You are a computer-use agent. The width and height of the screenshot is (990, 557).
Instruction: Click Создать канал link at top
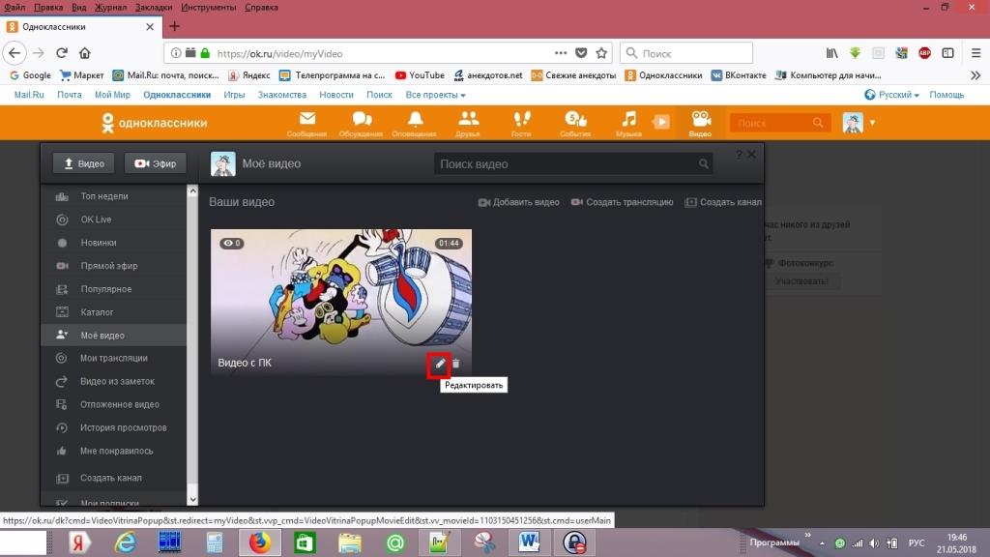(x=723, y=202)
